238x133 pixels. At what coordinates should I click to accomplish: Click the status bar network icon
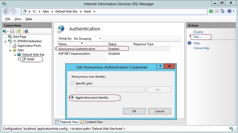pos(232,129)
